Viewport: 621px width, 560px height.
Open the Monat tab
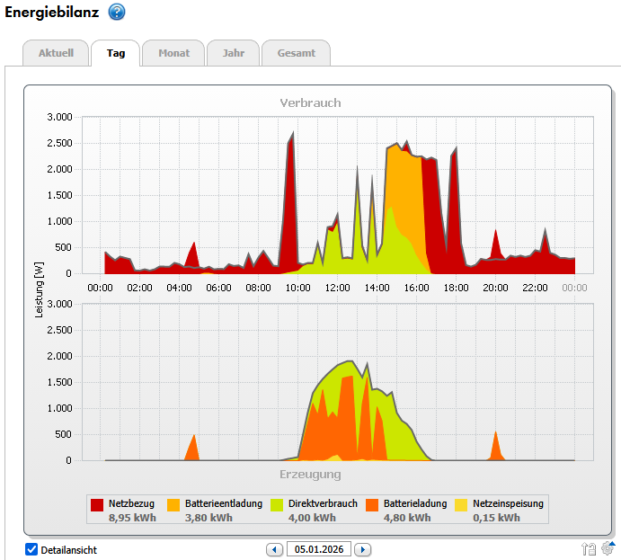[173, 53]
